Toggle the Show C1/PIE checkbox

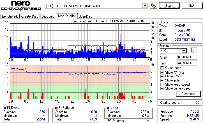[162, 73]
